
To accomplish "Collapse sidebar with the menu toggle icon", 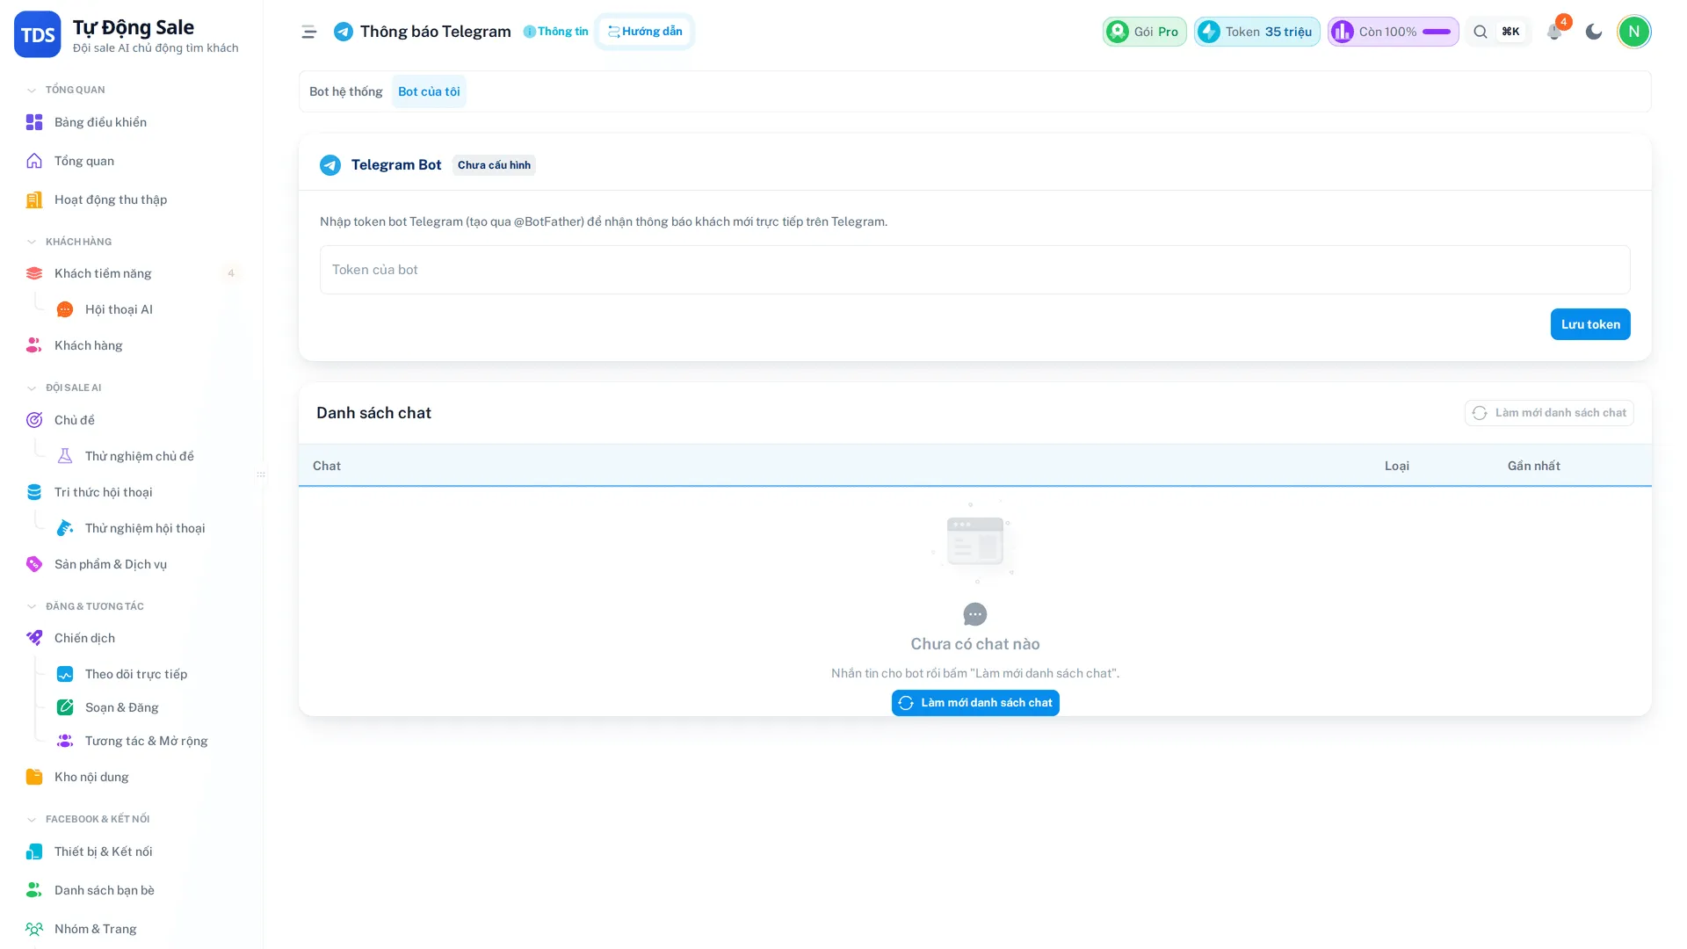I will (x=308, y=32).
